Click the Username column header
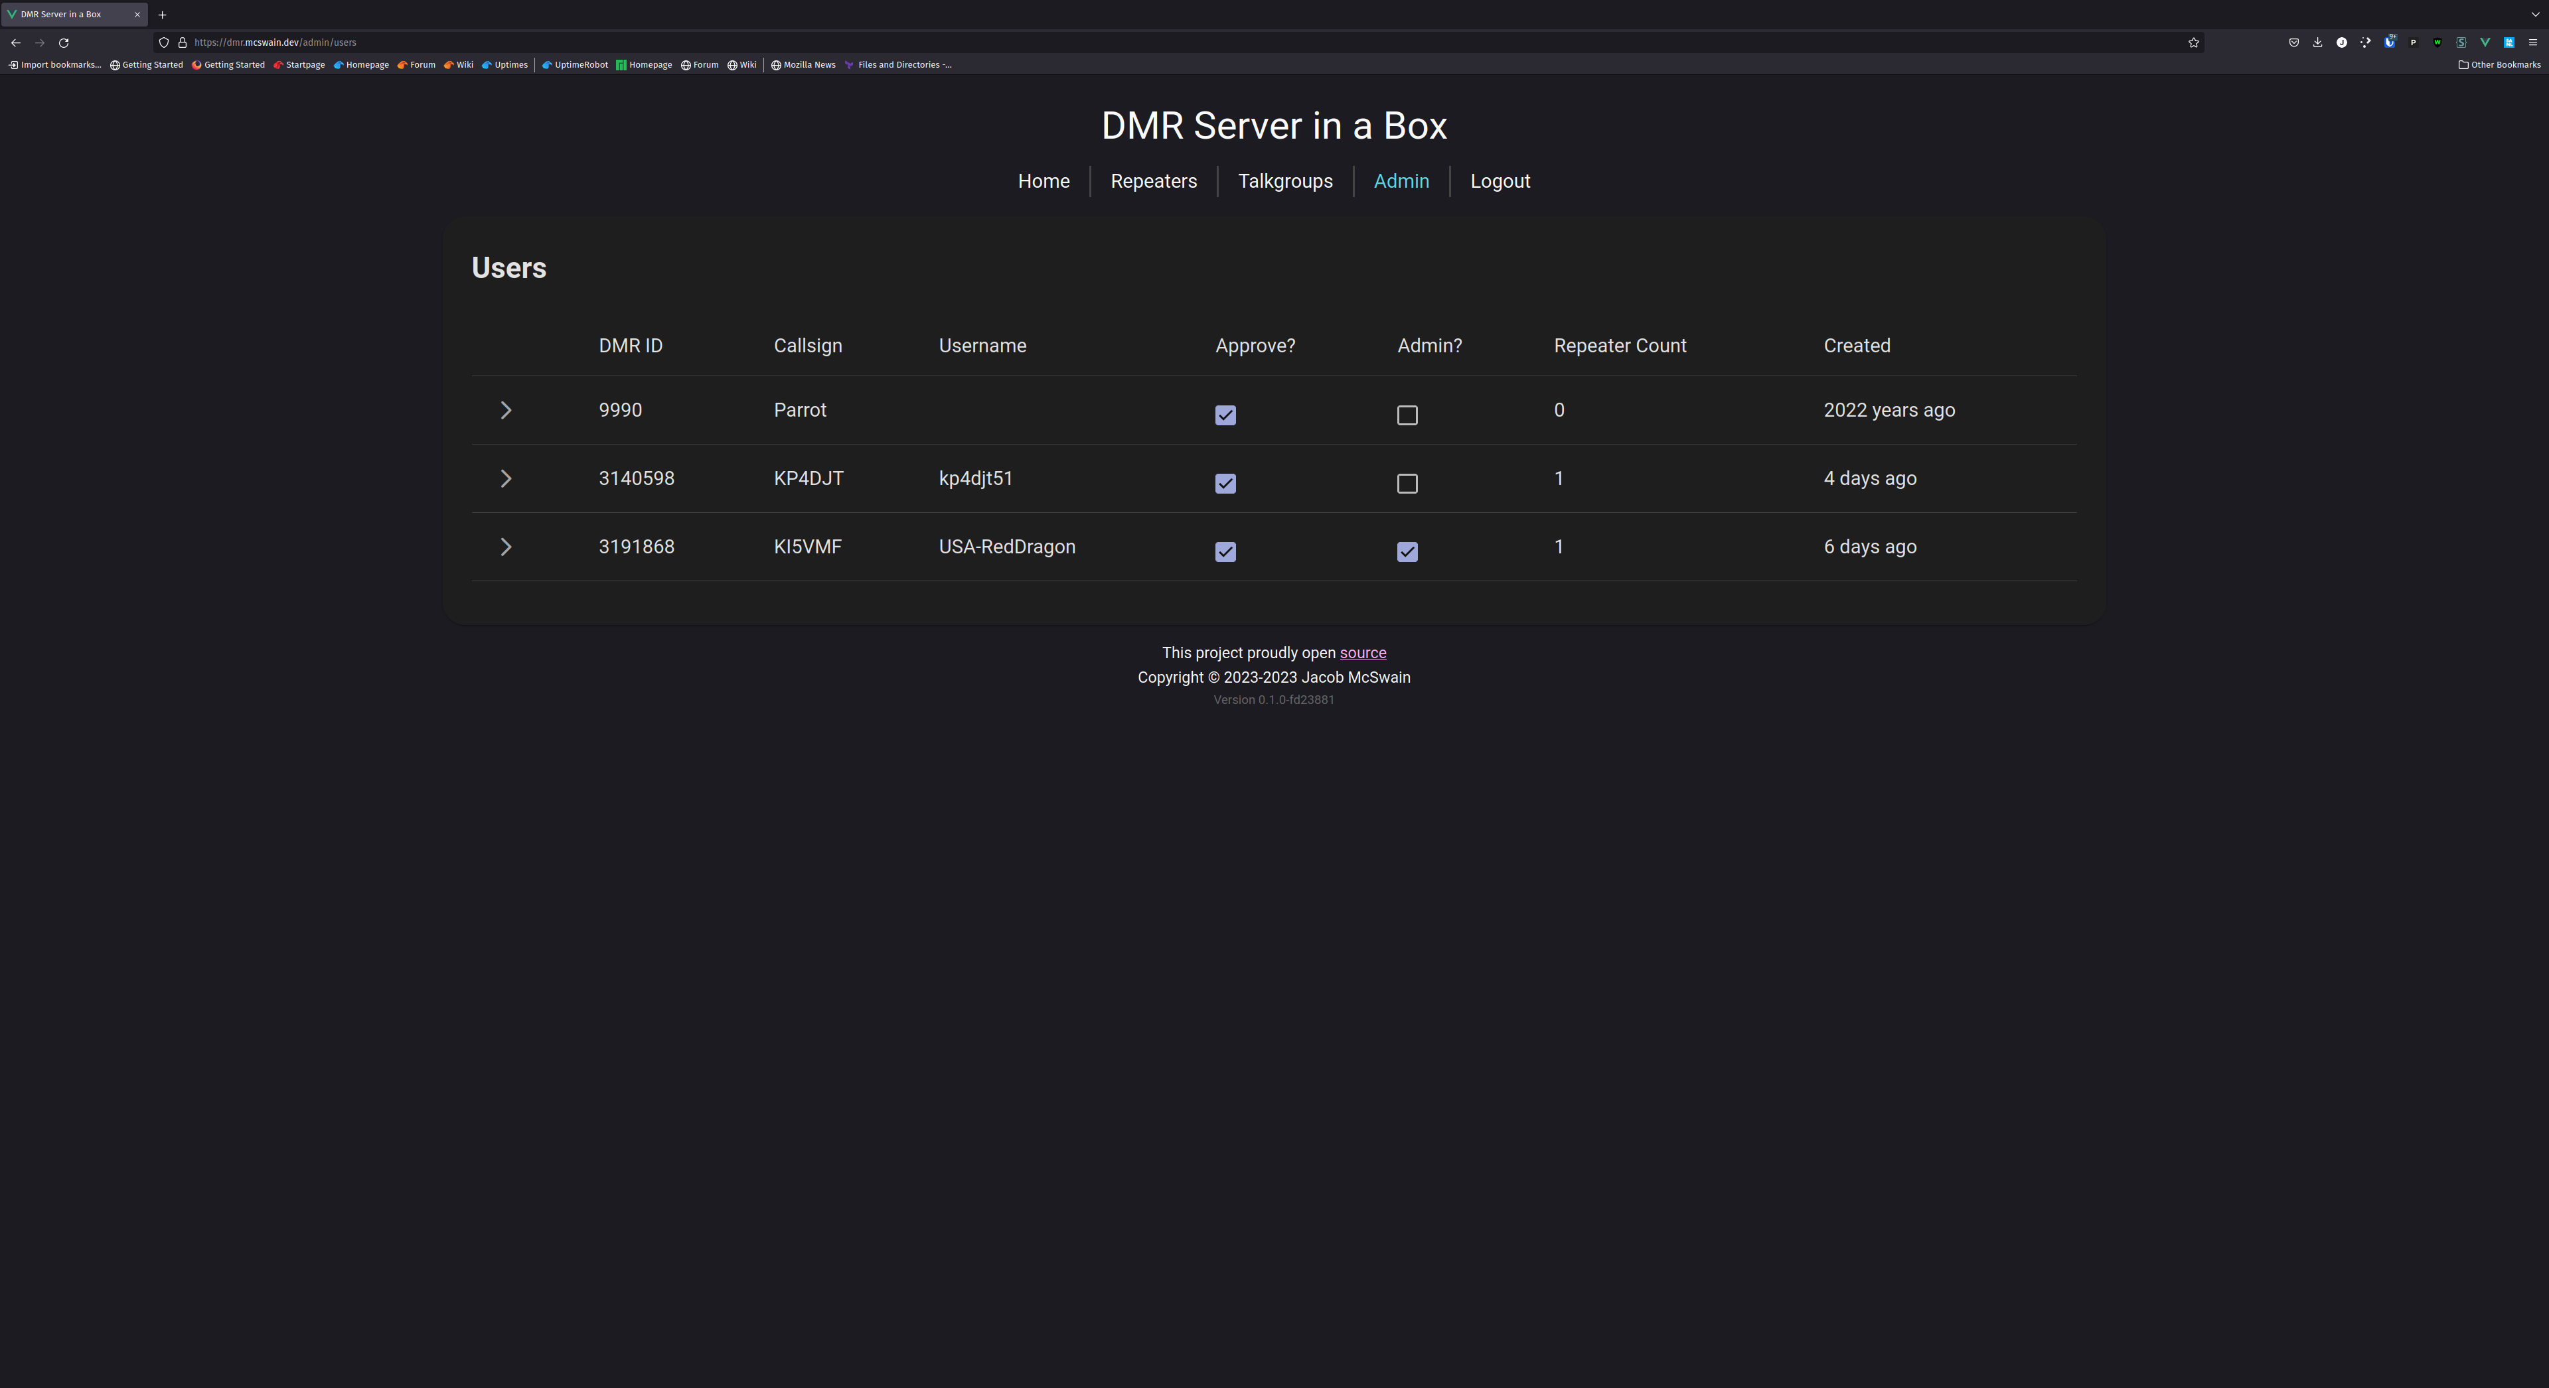 point(982,346)
